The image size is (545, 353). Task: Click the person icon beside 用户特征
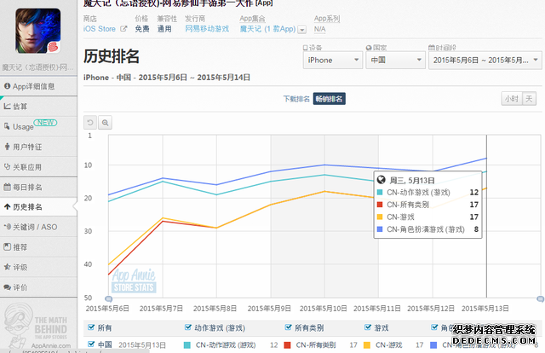click(x=8, y=147)
